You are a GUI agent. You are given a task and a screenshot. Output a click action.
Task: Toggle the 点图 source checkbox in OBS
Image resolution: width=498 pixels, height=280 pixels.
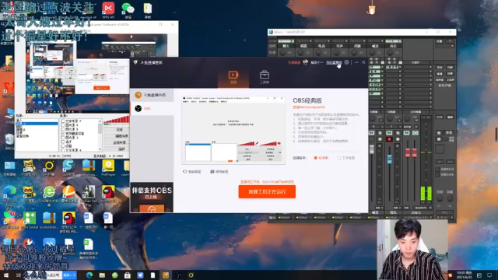63,146
